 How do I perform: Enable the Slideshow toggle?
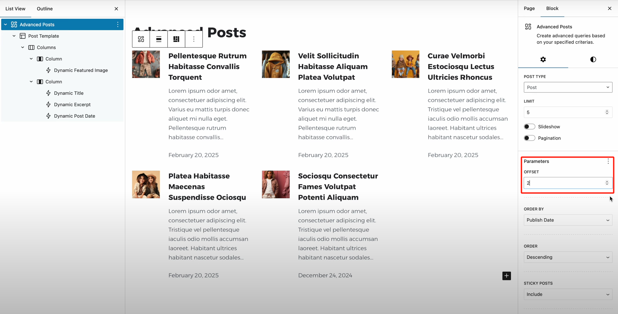pyautogui.click(x=529, y=127)
